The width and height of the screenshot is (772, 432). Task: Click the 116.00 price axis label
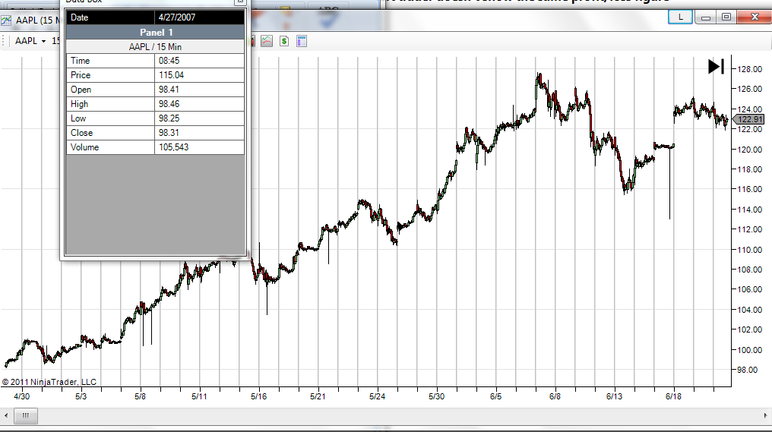[749, 190]
